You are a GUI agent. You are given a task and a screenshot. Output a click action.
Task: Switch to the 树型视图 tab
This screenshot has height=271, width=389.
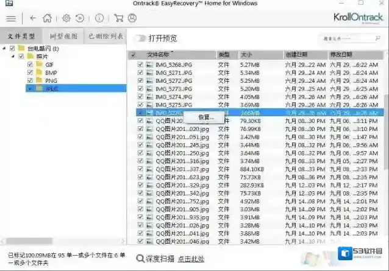point(63,37)
